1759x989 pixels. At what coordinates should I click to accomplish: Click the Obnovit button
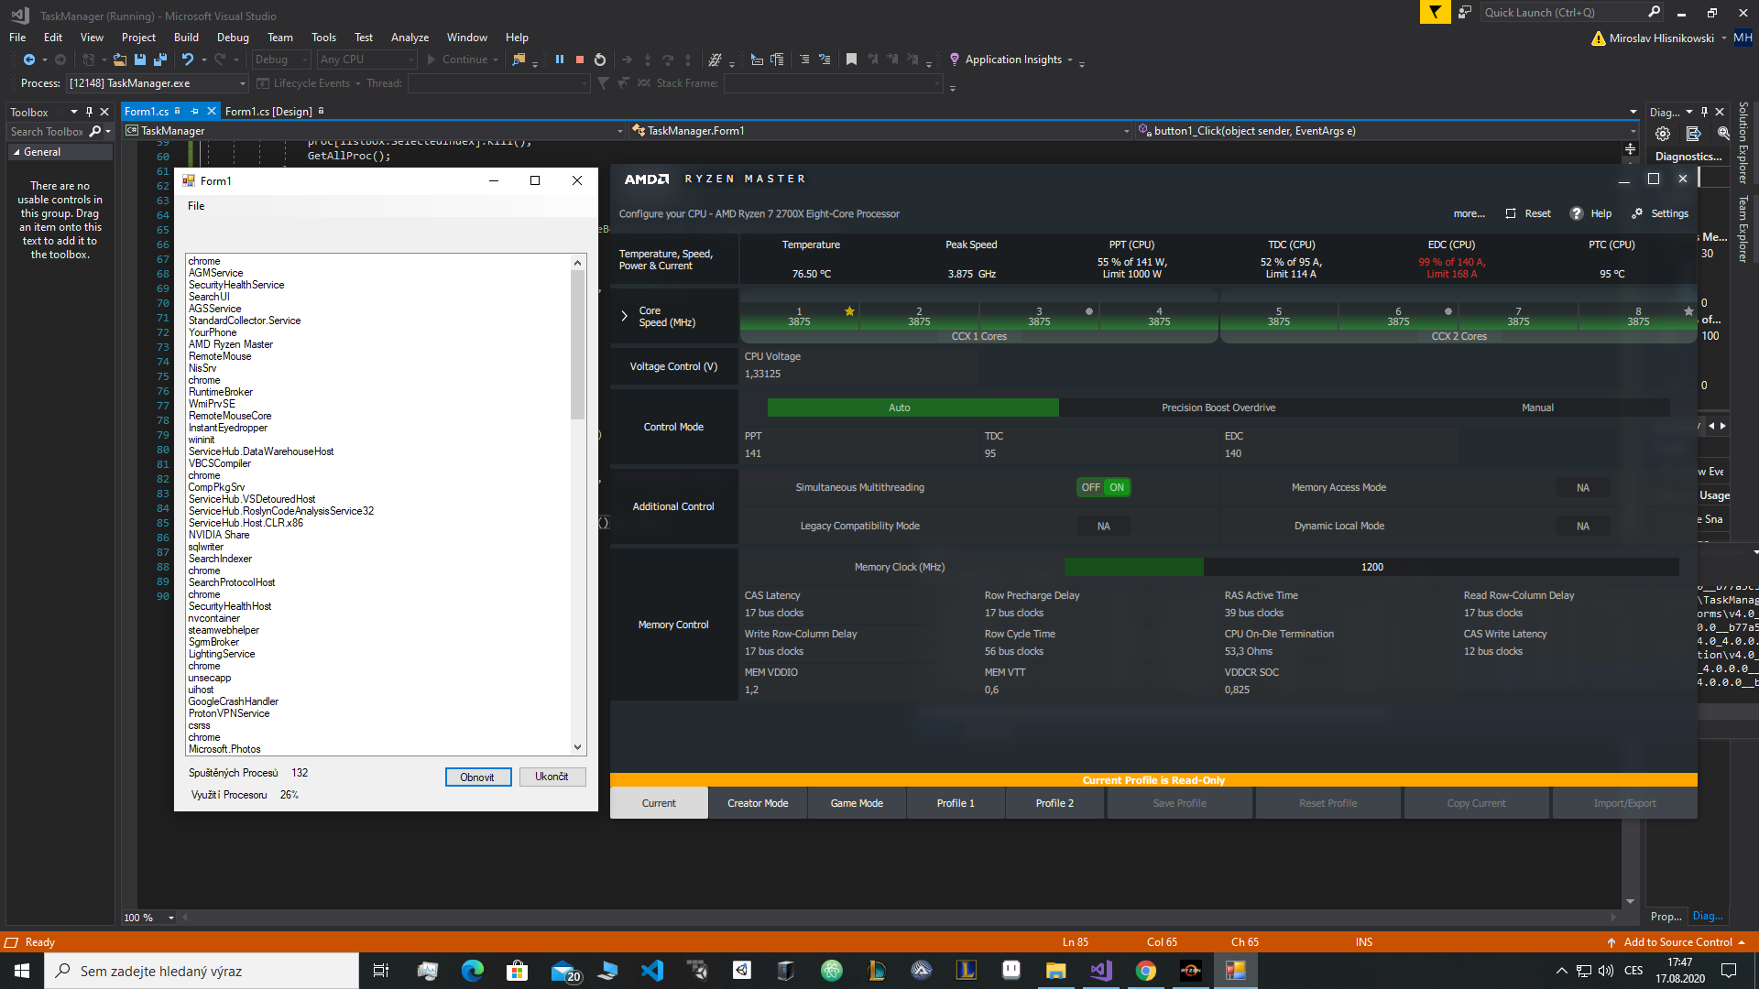point(477,777)
